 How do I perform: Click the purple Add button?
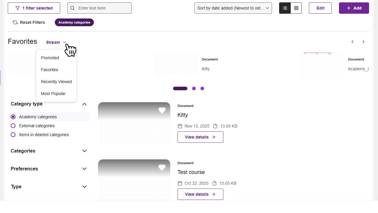tap(354, 8)
